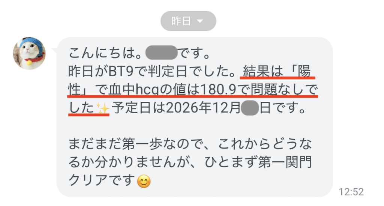Click the underlined value 180.9

coord(219,89)
